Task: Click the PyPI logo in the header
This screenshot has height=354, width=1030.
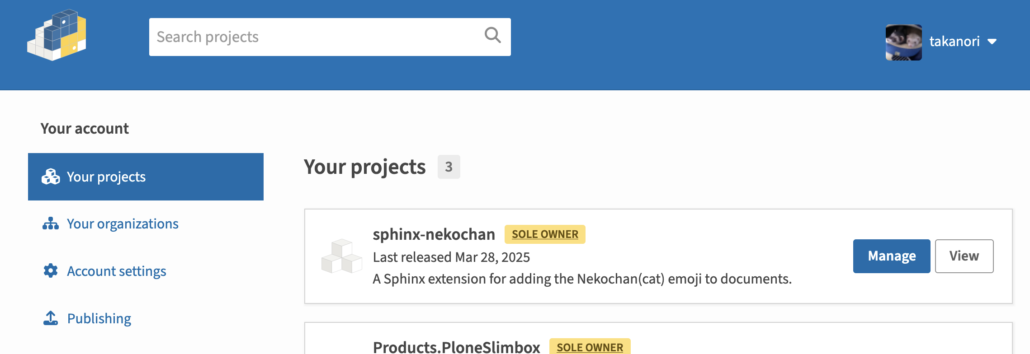Action: pos(57,35)
